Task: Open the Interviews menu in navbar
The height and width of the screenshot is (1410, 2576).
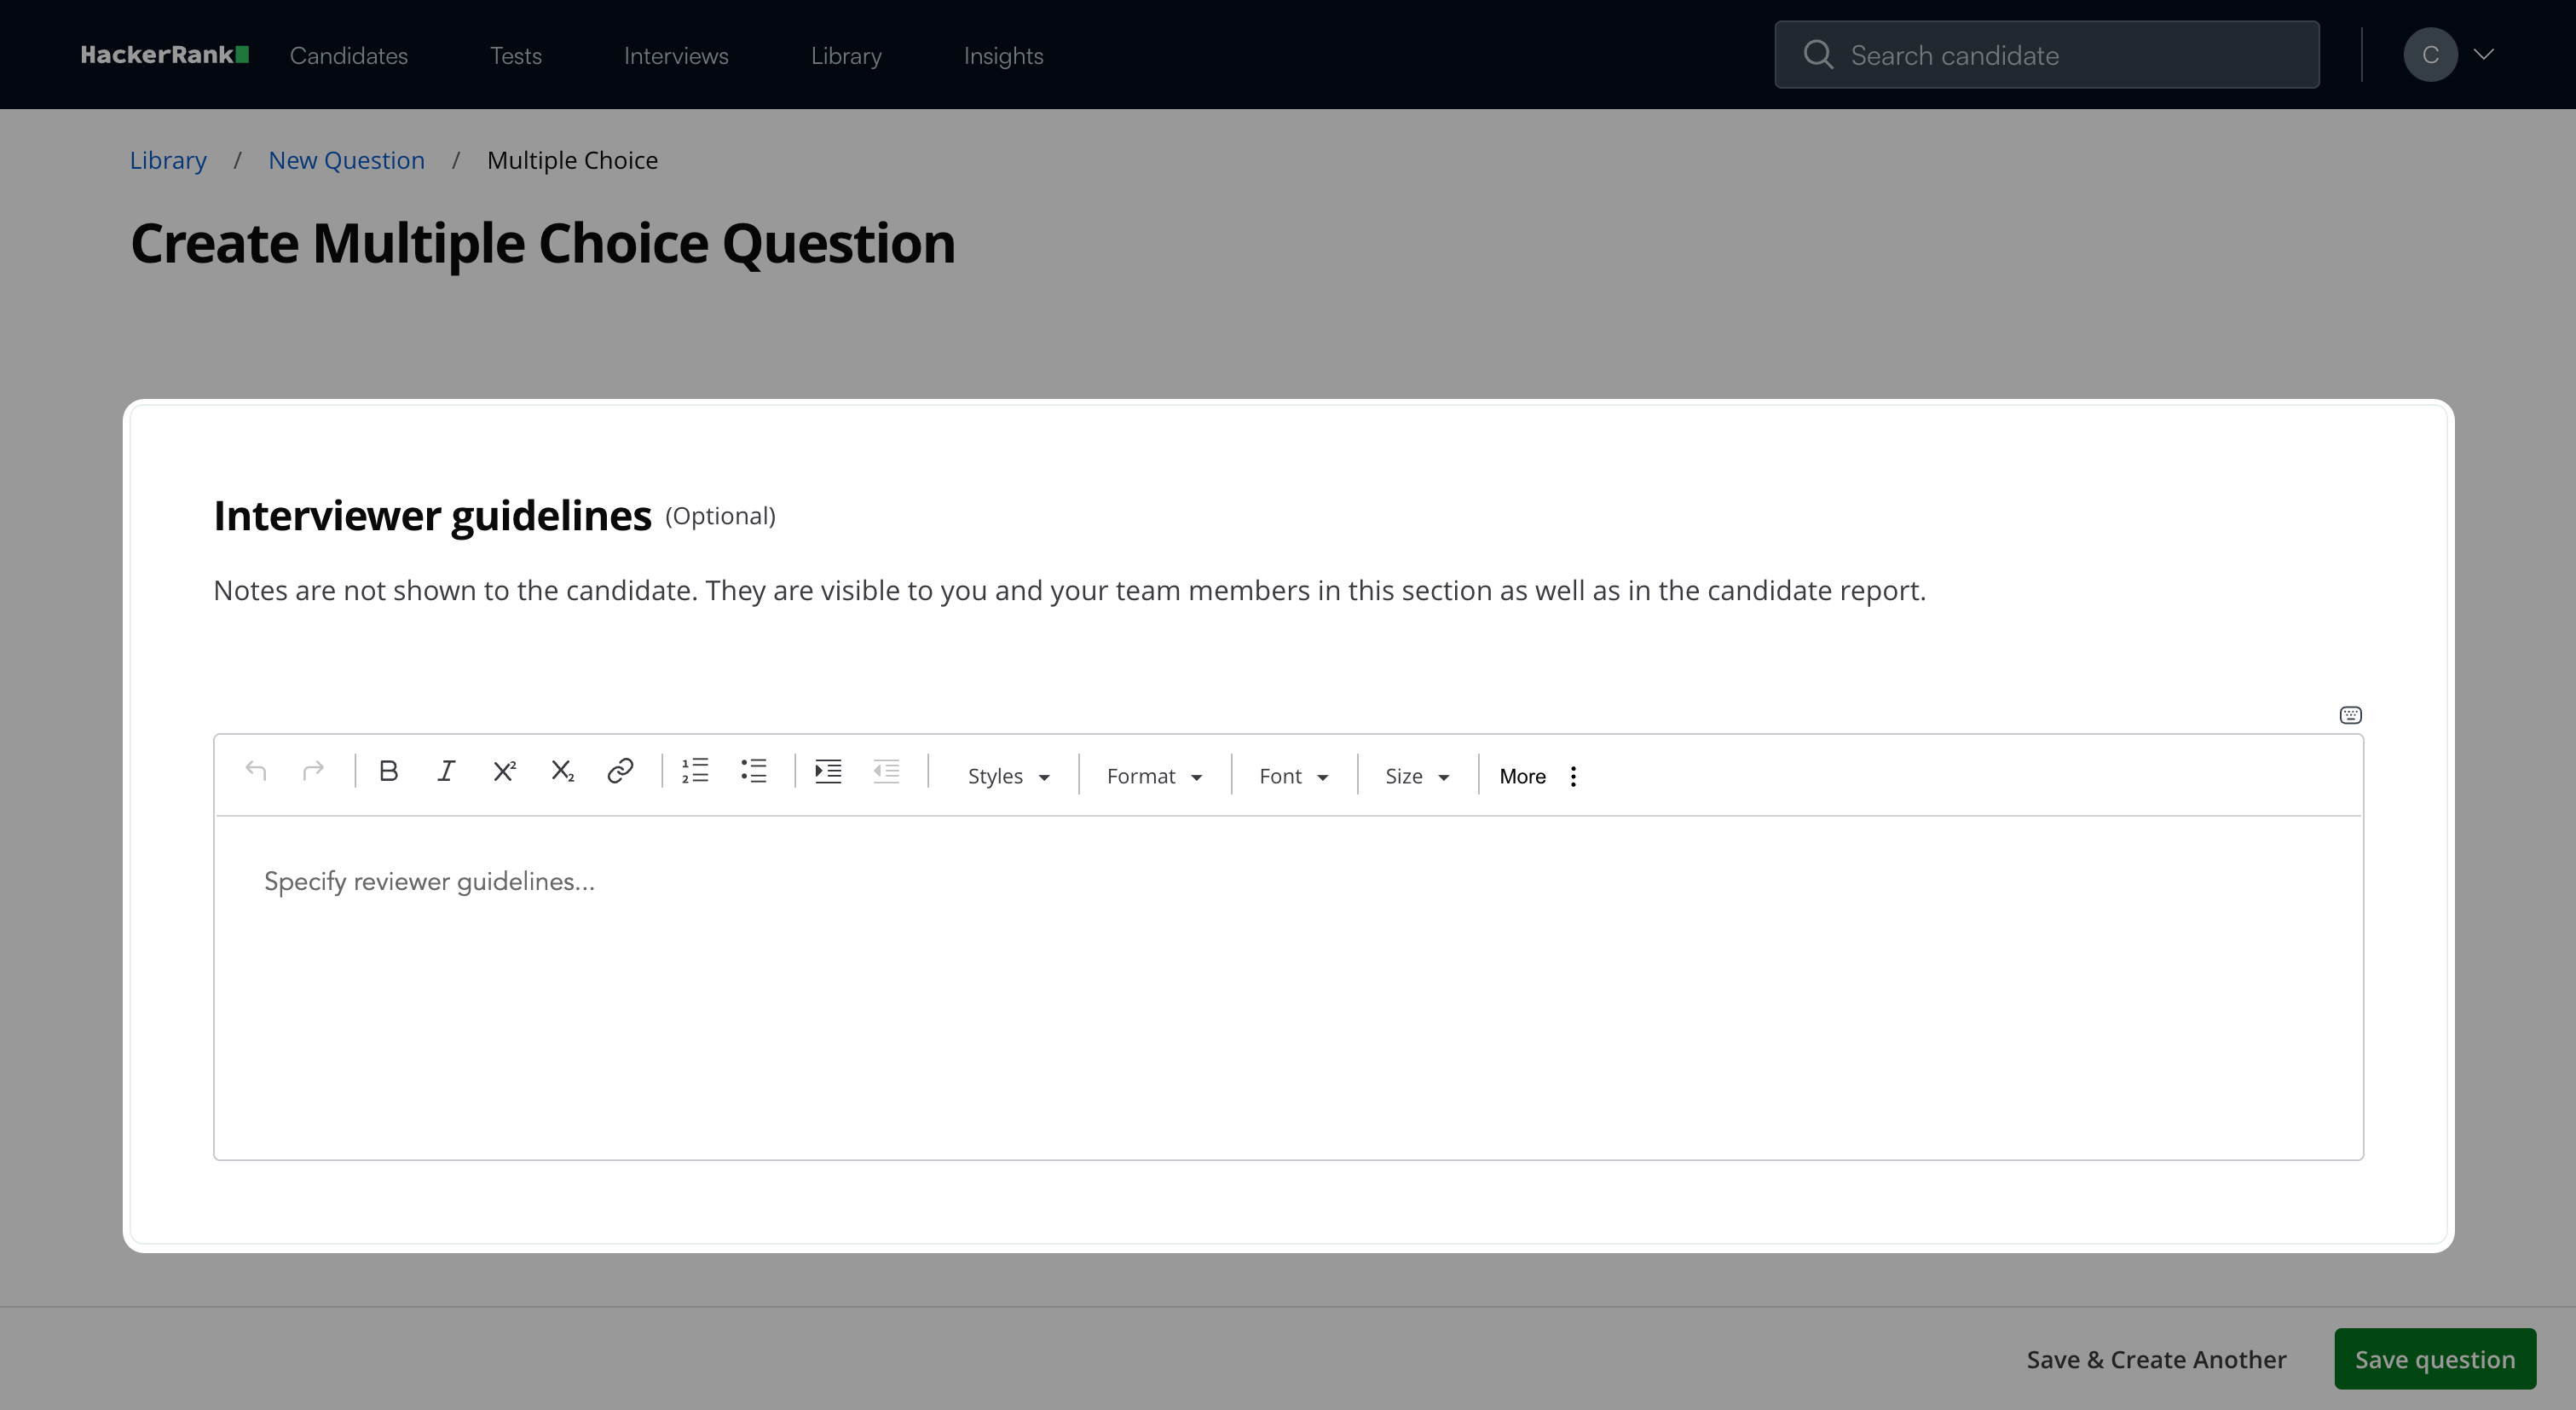Action: click(x=676, y=56)
